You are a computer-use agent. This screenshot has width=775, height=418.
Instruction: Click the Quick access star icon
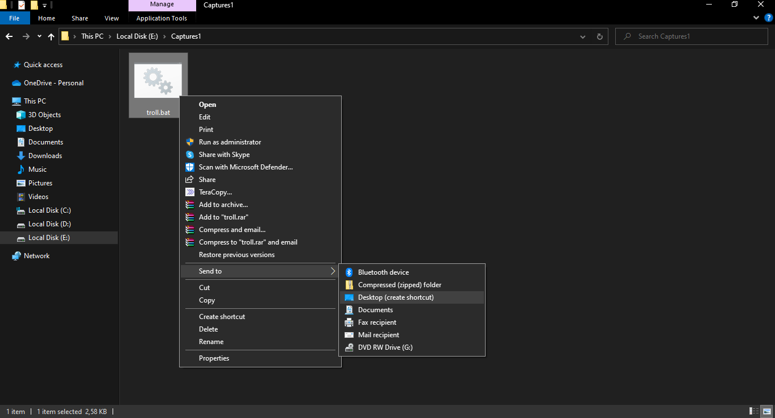pos(17,65)
